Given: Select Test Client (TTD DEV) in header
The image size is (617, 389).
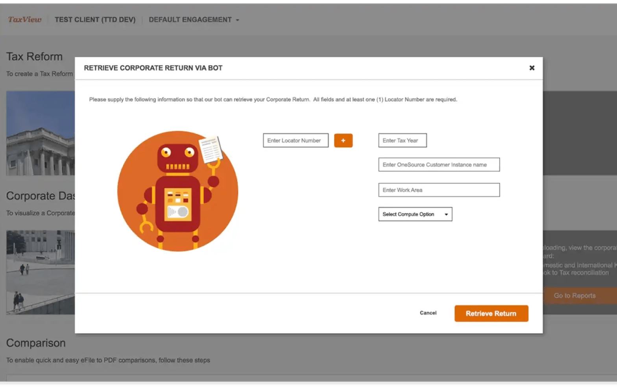Looking at the screenshot, I should click(95, 20).
